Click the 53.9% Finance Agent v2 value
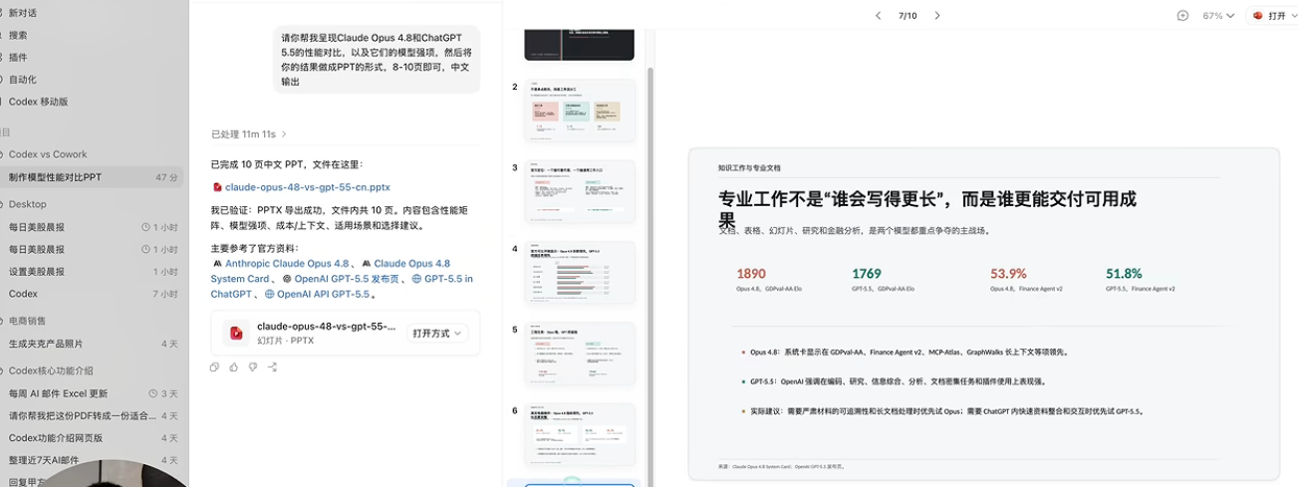The width and height of the screenshot is (1298, 487). [1008, 274]
